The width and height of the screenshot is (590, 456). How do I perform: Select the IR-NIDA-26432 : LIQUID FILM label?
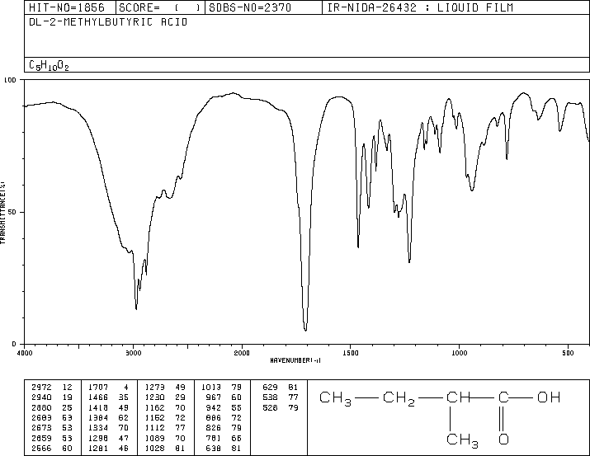point(420,7)
